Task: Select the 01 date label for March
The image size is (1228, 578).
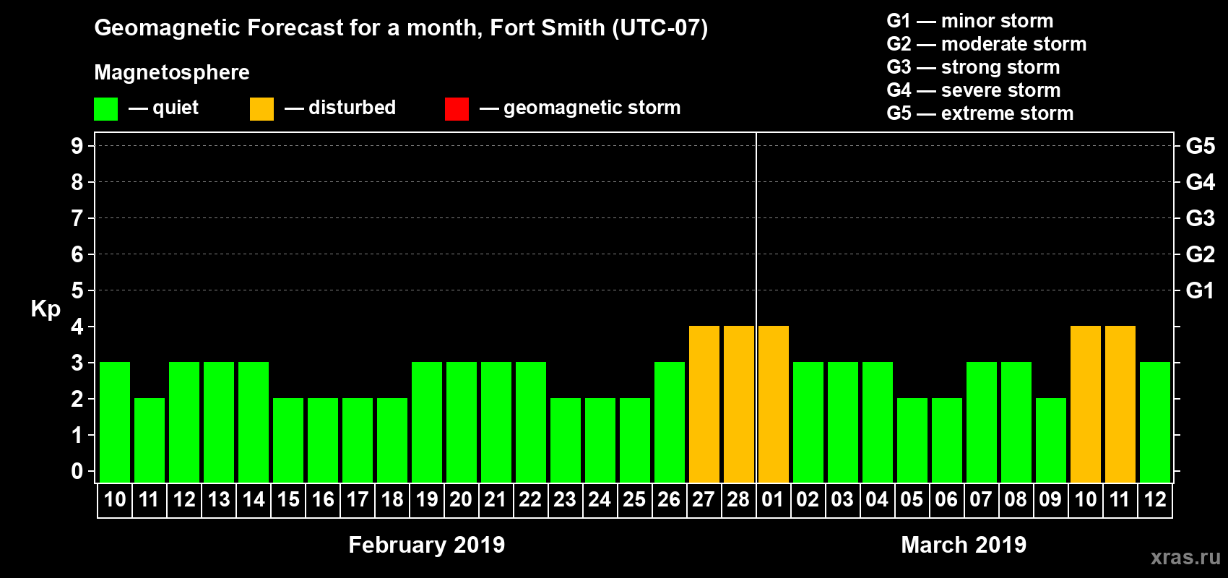Action: [x=772, y=500]
